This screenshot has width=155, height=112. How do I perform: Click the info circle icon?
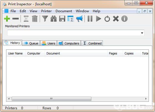124,19
